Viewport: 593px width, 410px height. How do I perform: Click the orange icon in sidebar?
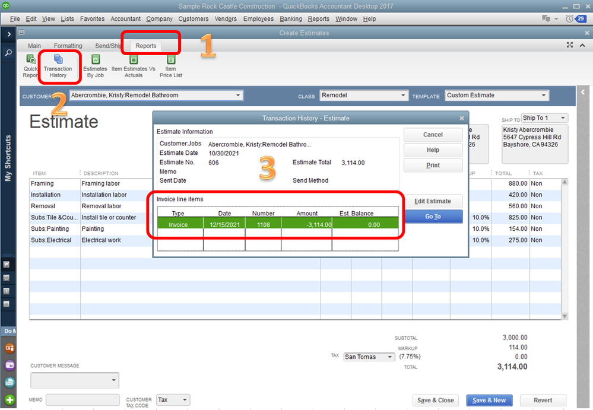point(9,348)
